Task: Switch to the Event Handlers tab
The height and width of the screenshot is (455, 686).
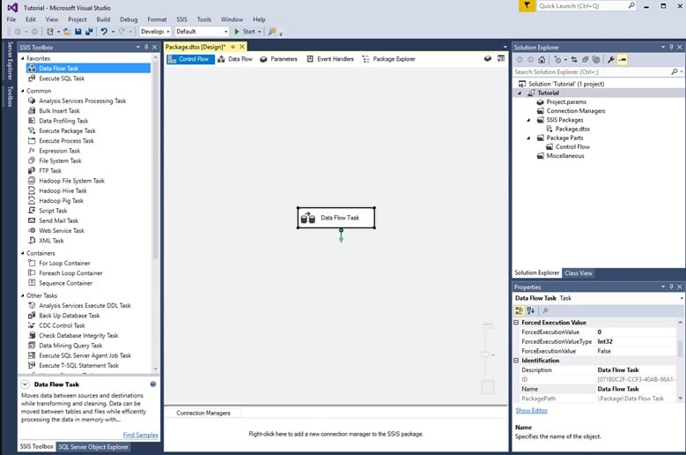Action: pyautogui.click(x=330, y=59)
